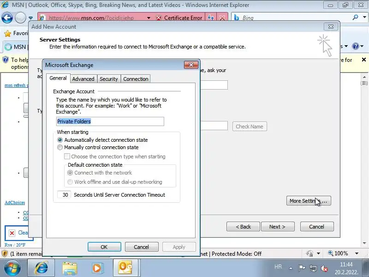
Task: Open the Connection tab
Action: click(x=136, y=79)
